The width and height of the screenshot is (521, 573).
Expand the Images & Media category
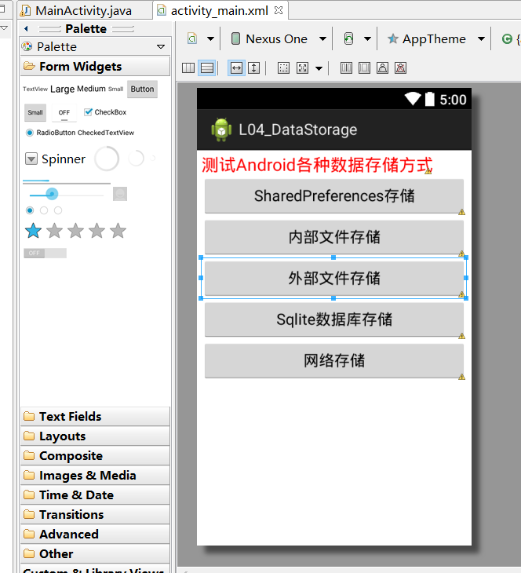click(x=95, y=475)
